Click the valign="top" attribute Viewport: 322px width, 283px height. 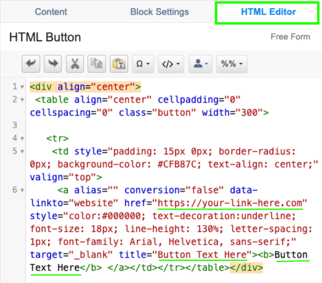click(63, 177)
